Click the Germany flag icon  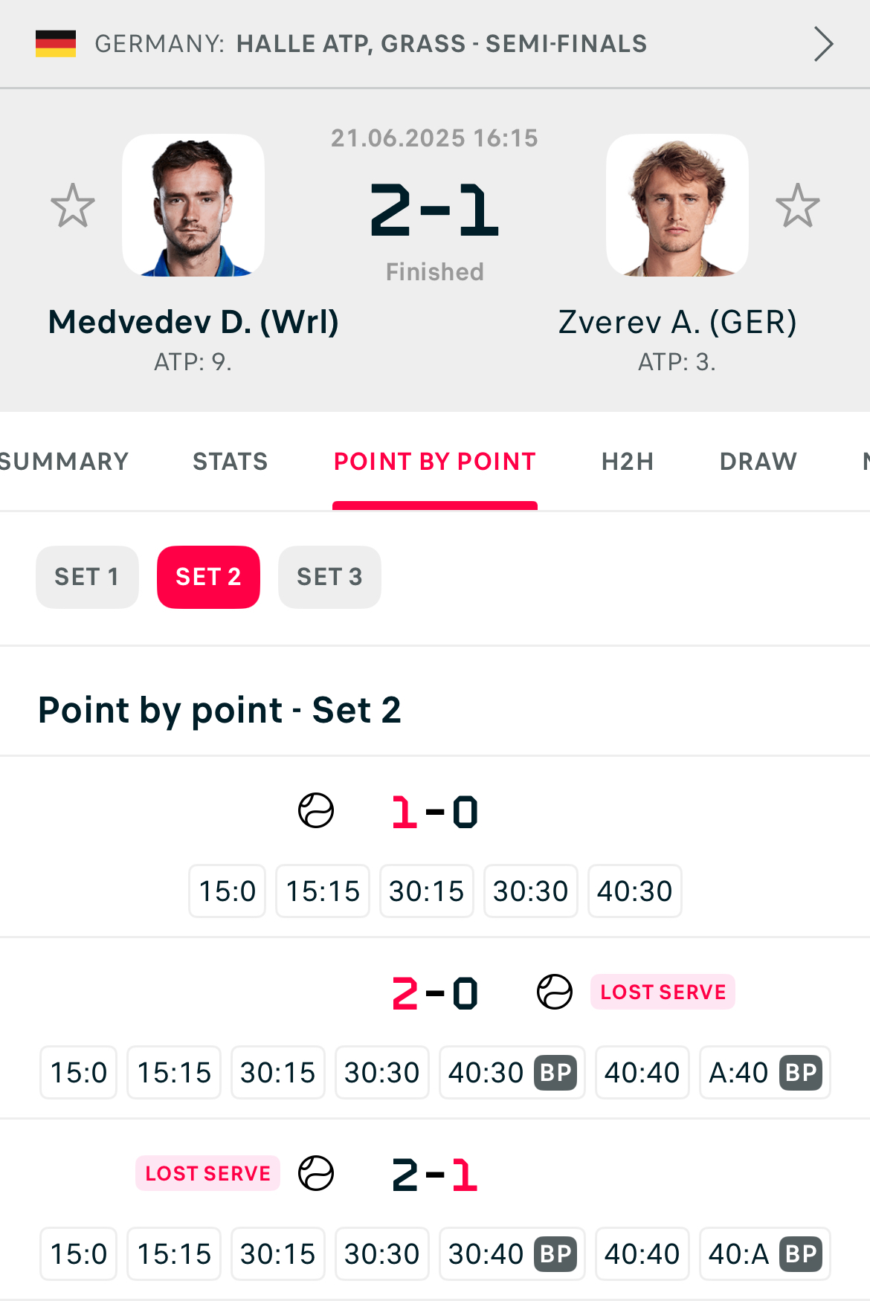point(56,44)
